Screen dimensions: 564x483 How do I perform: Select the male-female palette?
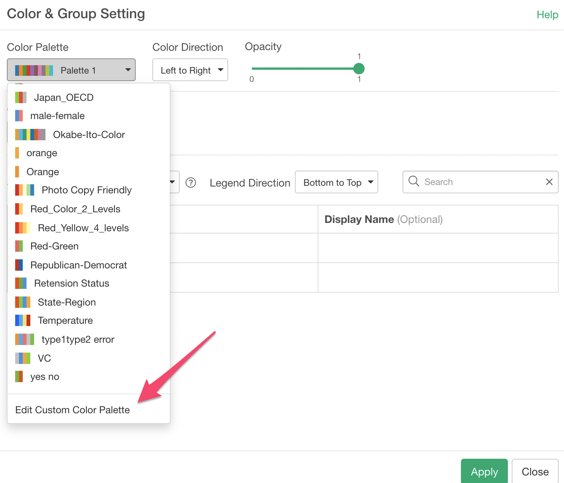[x=89, y=116]
